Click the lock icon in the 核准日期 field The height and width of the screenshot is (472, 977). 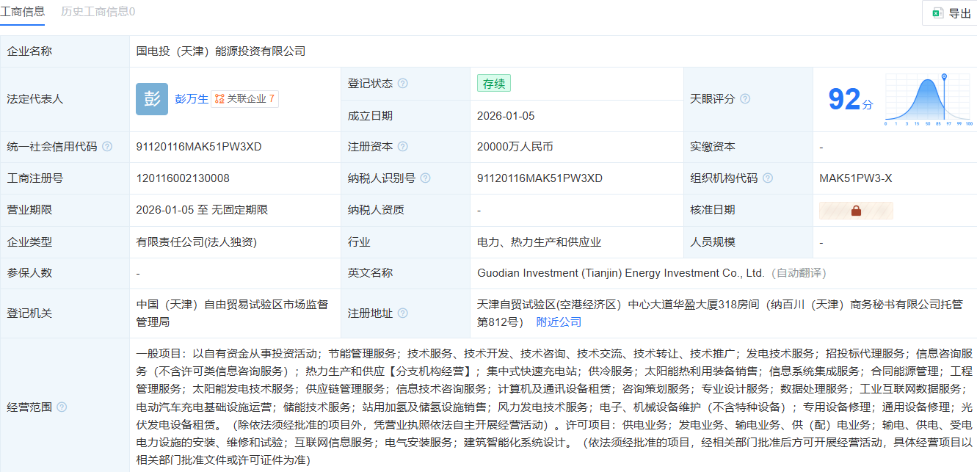[x=857, y=211]
